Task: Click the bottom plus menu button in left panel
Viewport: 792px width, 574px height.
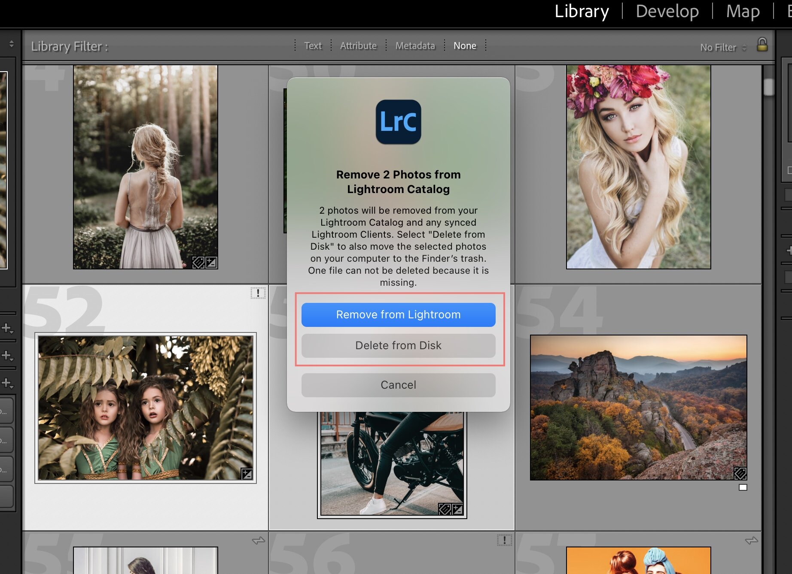Action: (x=8, y=383)
